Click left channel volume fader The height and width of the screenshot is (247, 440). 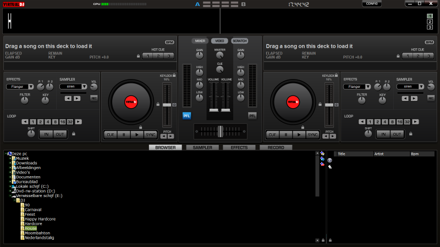[x=214, y=110]
